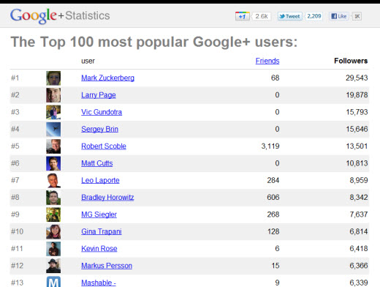Image resolution: width=380 pixels, height=287 pixels.
Task: Click the Tweet button
Action: point(290,16)
